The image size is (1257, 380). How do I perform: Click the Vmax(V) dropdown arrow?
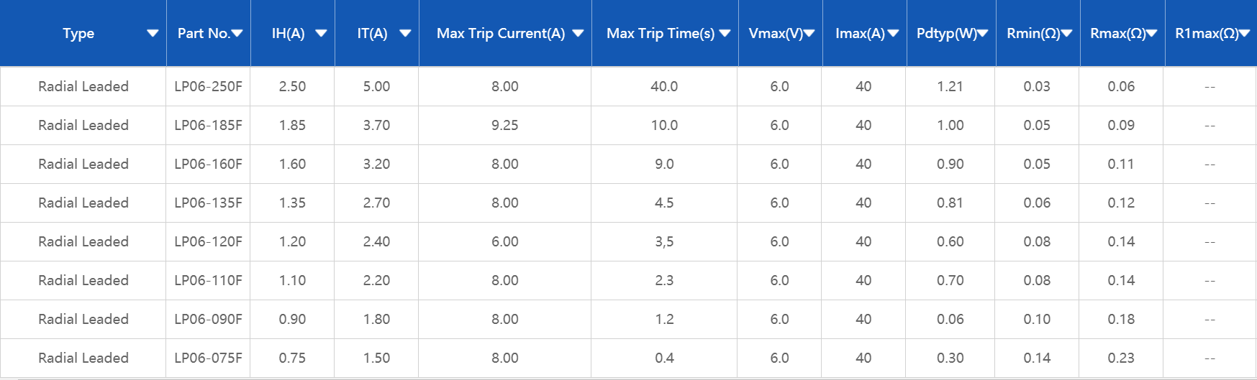tap(809, 33)
